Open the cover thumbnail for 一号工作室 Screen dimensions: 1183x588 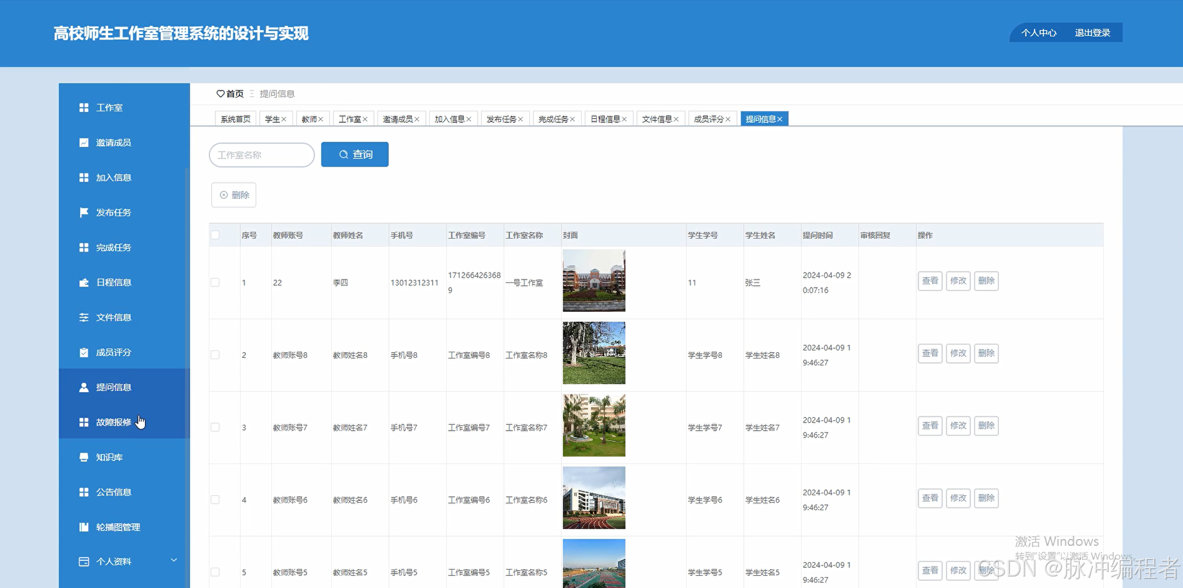(594, 281)
